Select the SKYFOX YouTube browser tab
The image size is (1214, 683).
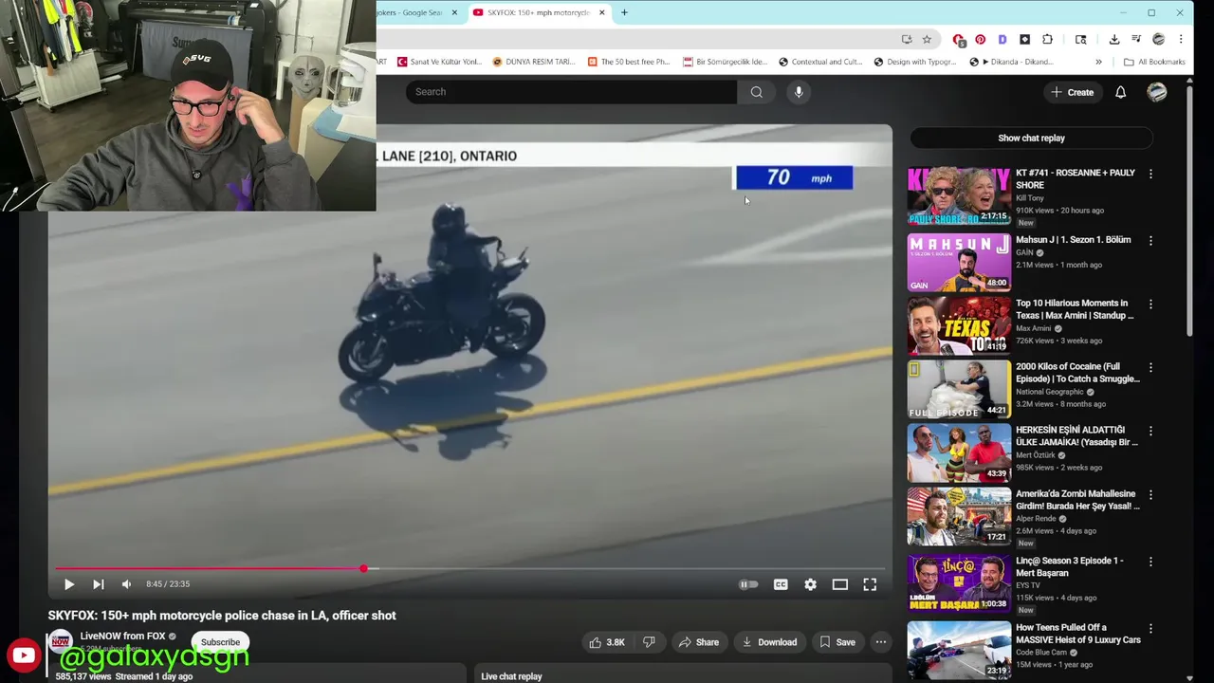coord(538,12)
